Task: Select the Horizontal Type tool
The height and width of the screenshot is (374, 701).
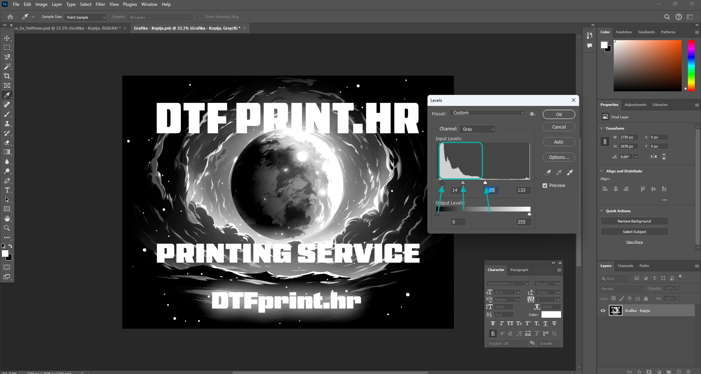Action: [7, 190]
